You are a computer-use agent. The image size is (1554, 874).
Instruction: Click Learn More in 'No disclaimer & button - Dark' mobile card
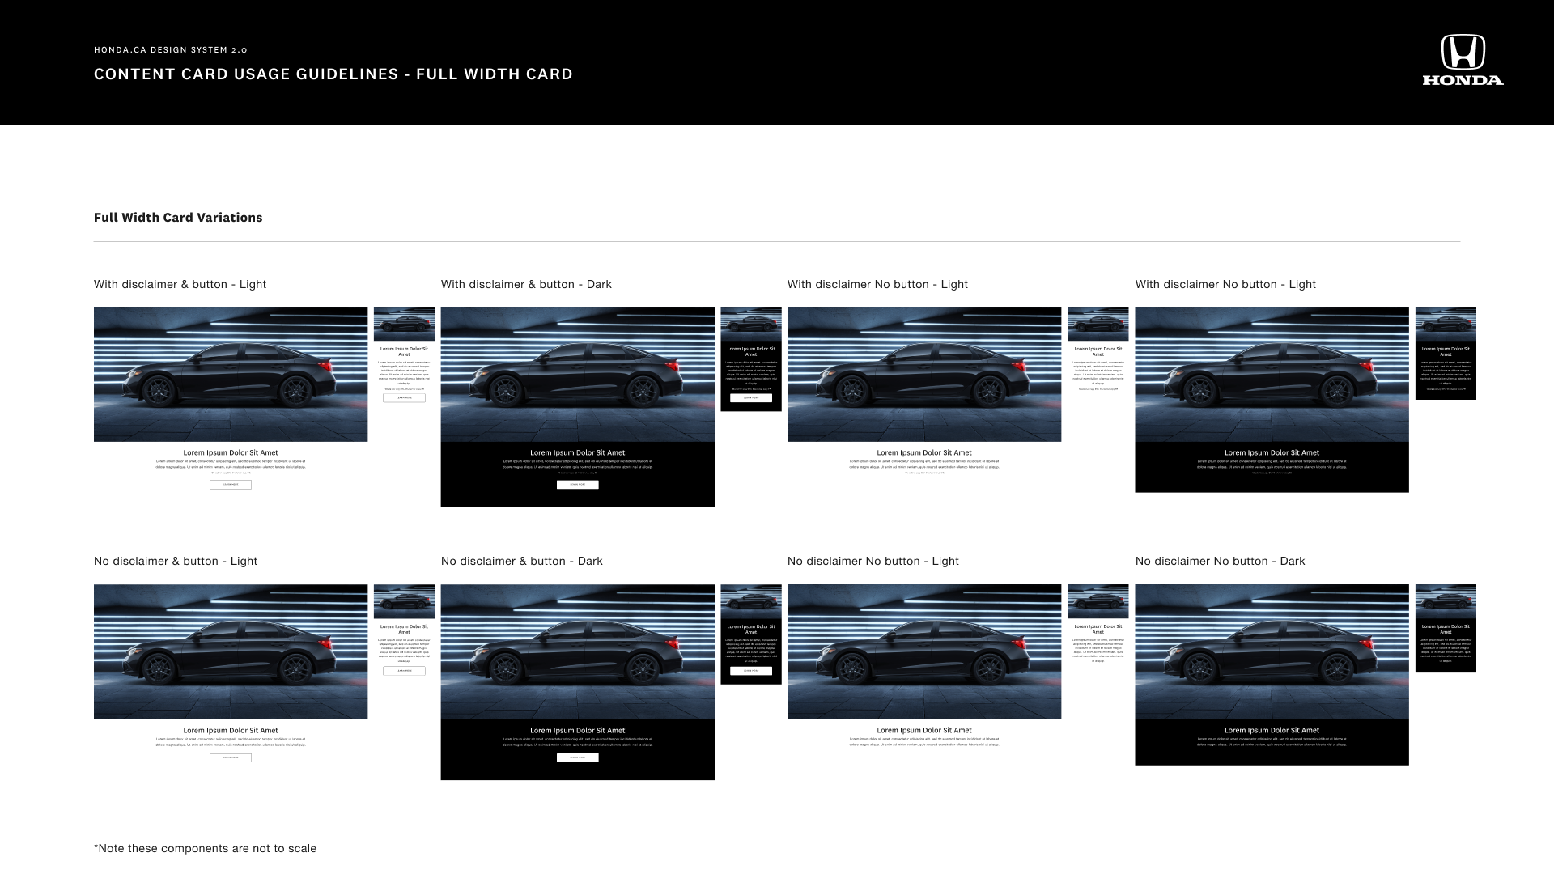(751, 671)
